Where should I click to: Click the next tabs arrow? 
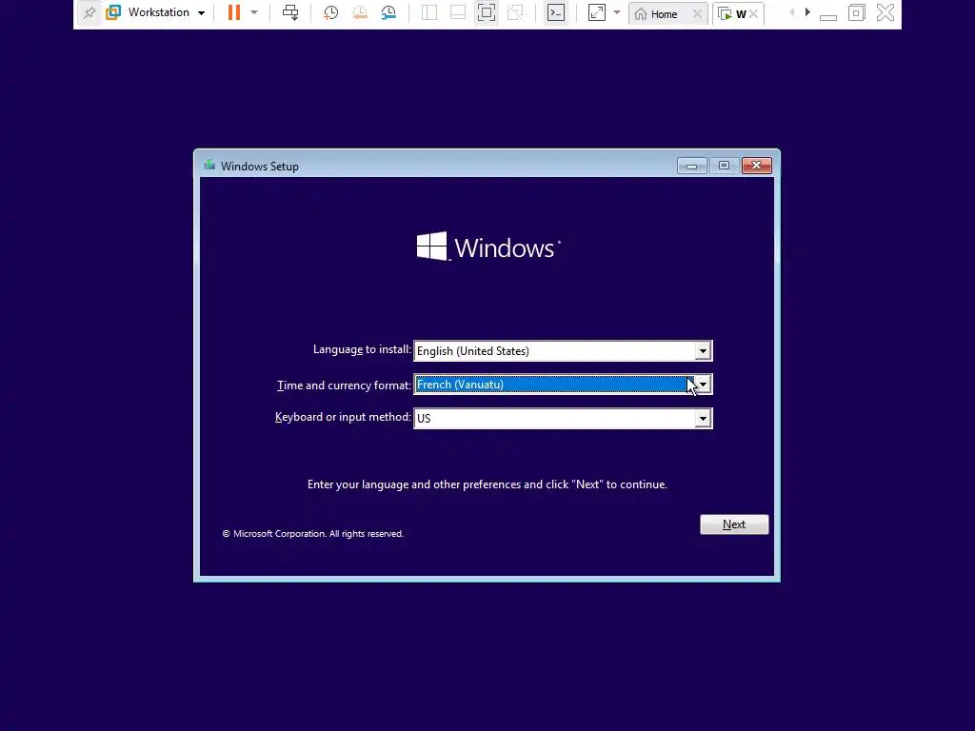click(807, 12)
